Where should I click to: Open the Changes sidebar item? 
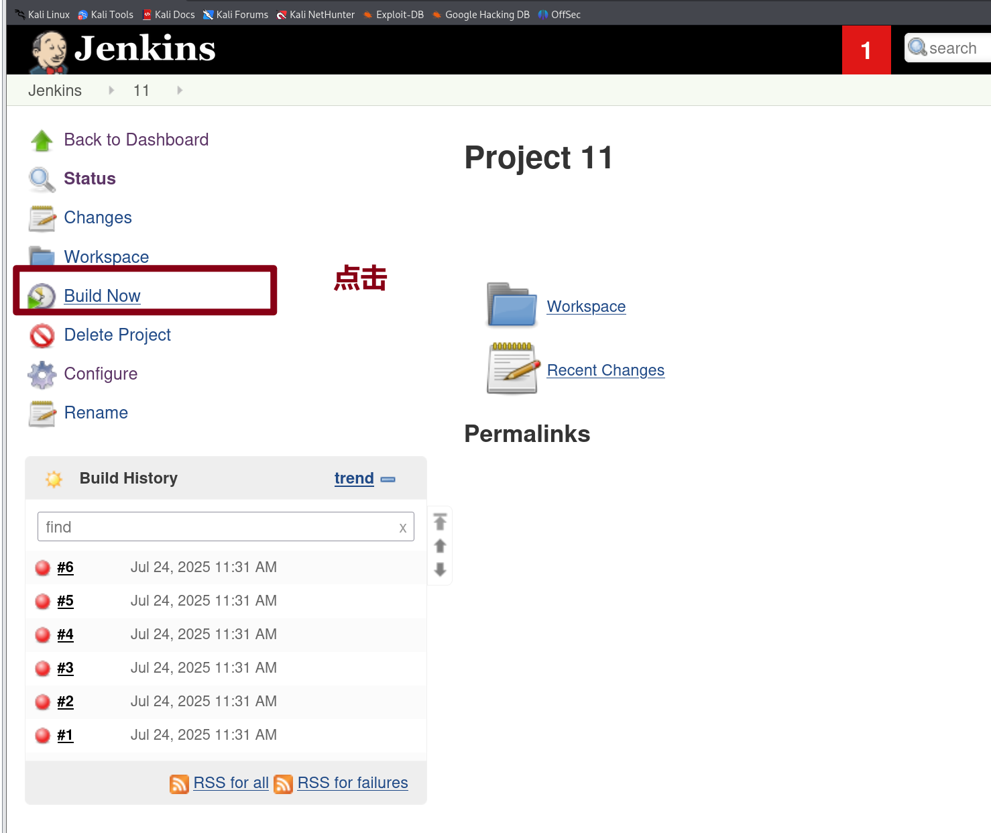click(x=98, y=218)
